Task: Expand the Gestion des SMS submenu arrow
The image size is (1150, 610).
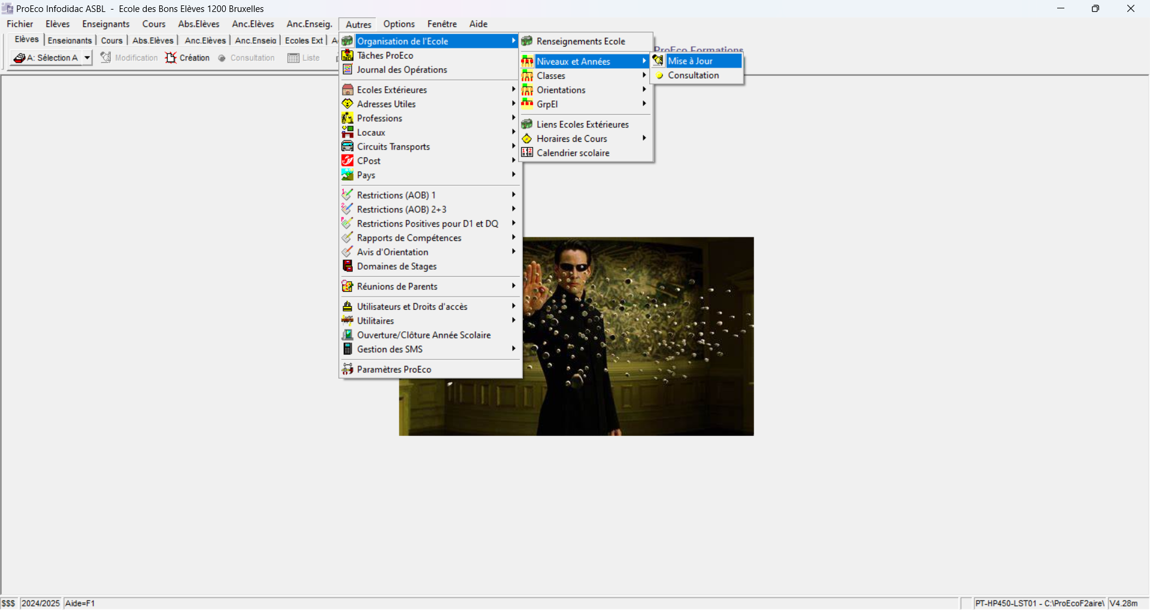Action: [x=514, y=349]
